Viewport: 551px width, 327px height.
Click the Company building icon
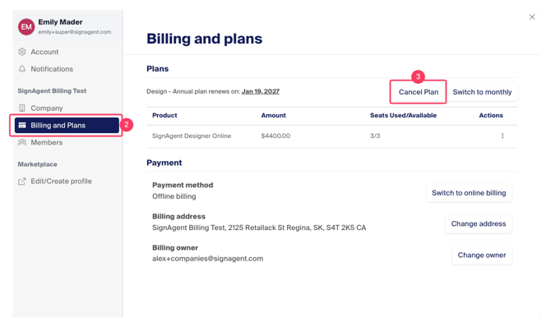click(21, 108)
